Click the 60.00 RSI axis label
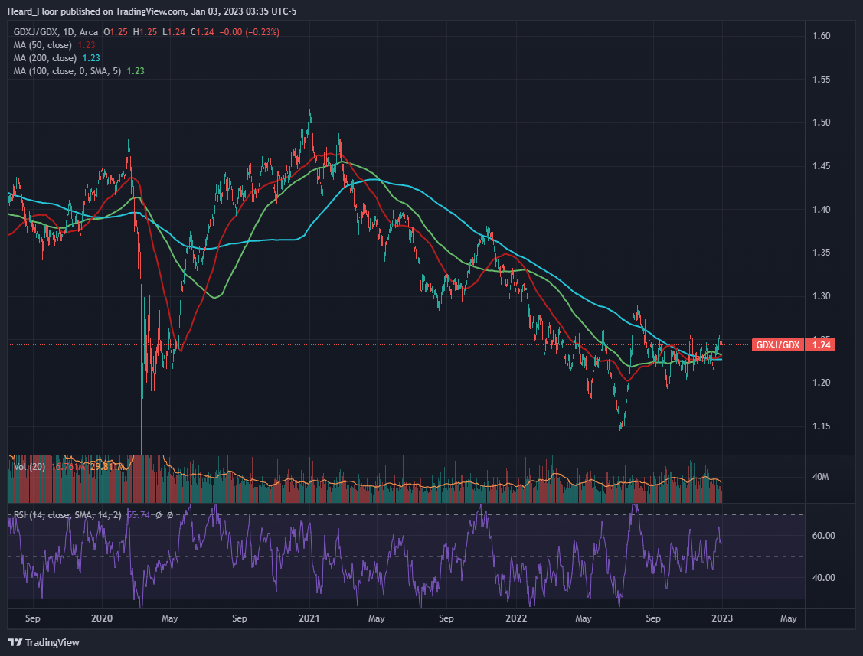This screenshot has width=863, height=656. pos(823,536)
